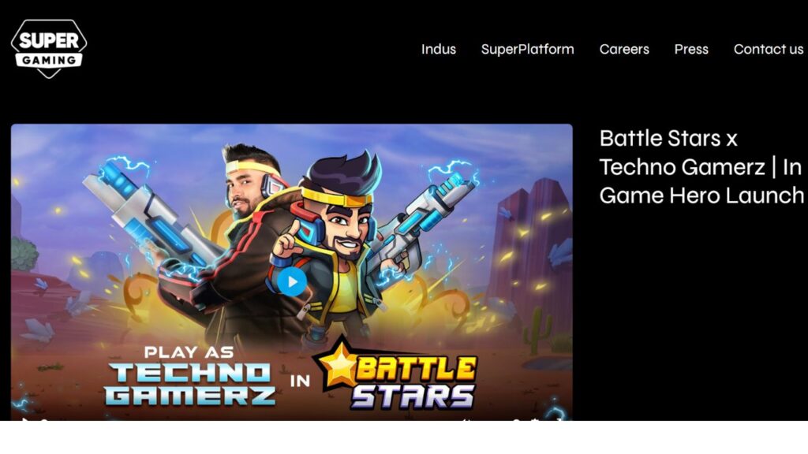808x454 pixels.
Task: Play the Battle Stars video
Action: [x=292, y=281]
